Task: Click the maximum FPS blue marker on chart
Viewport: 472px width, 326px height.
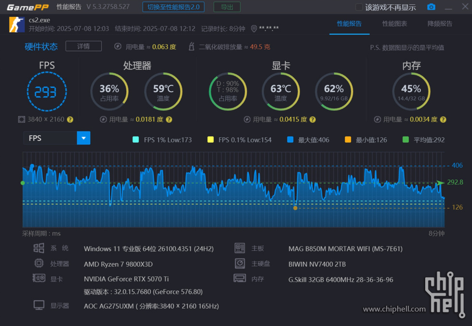Action: (32, 166)
